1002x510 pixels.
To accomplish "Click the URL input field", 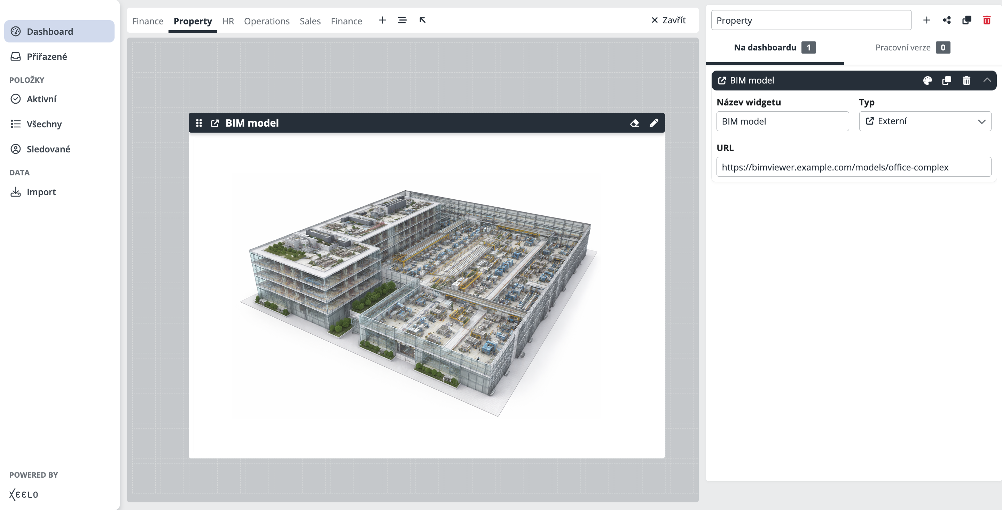I will coord(853,167).
